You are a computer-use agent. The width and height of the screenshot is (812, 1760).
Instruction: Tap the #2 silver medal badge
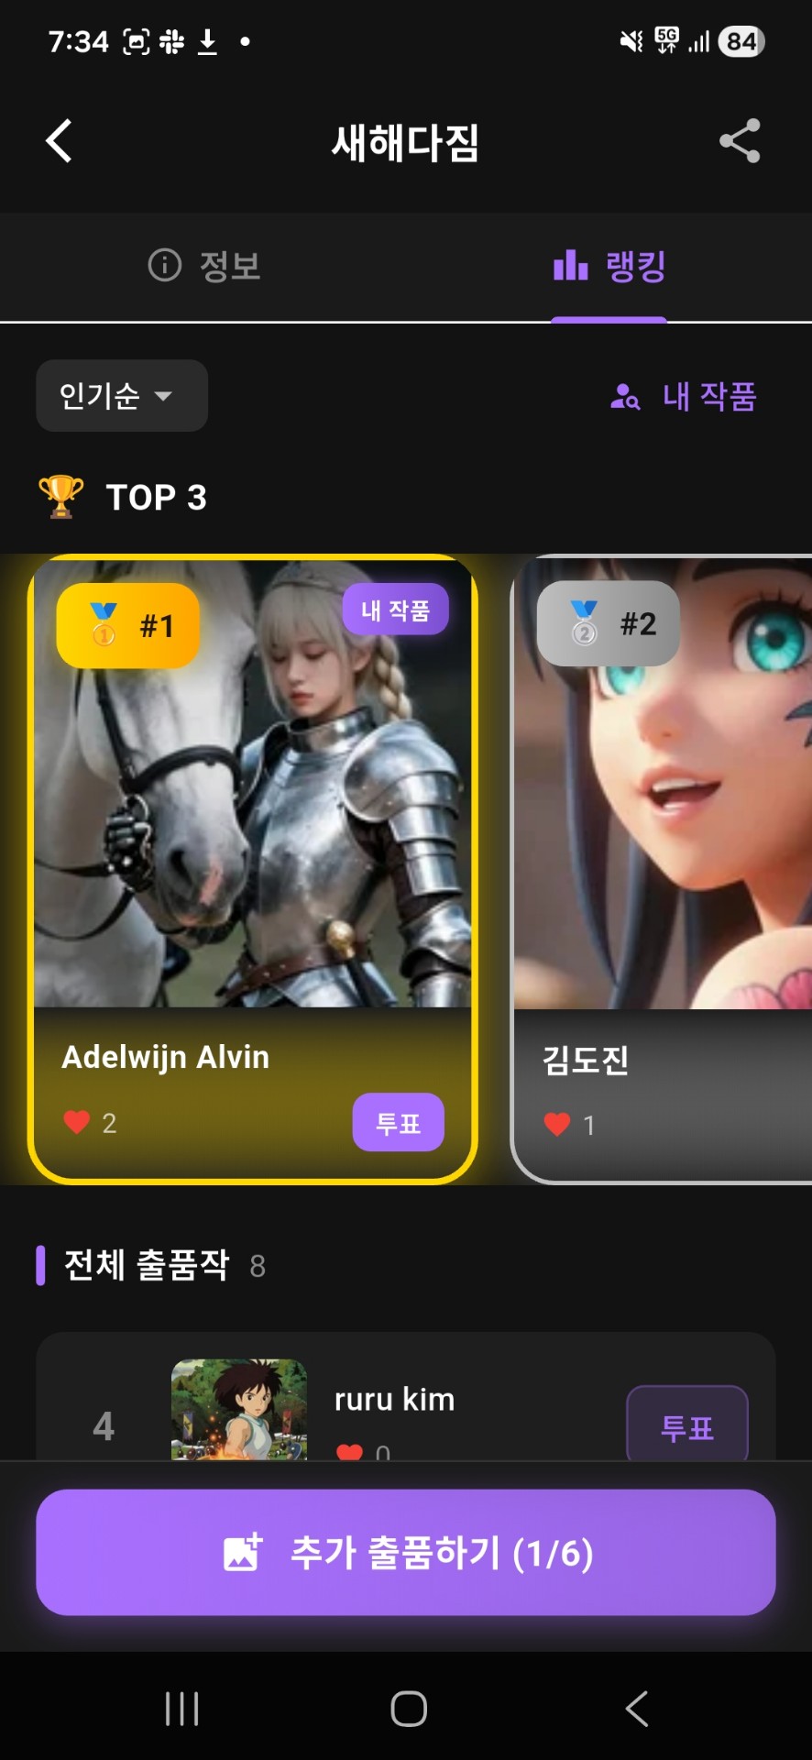pos(609,623)
